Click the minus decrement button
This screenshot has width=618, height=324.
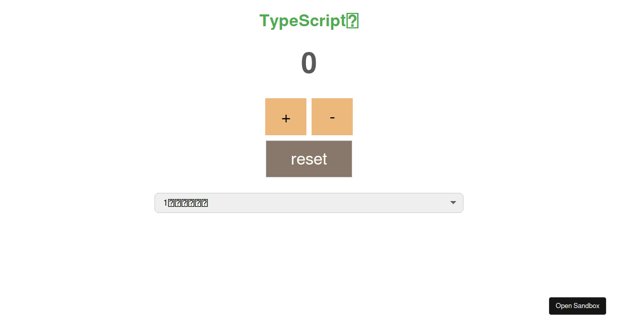[x=332, y=117]
